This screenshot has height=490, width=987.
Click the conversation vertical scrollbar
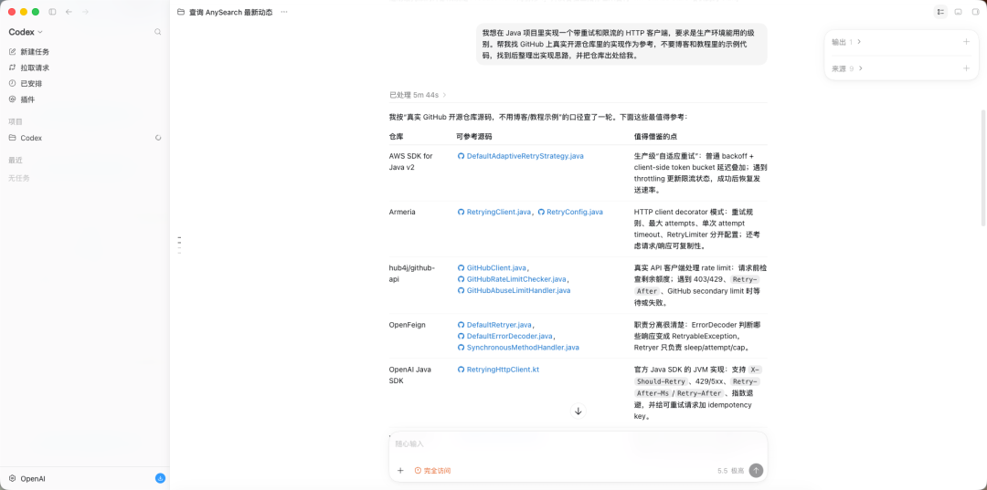pyautogui.click(x=983, y=169)
